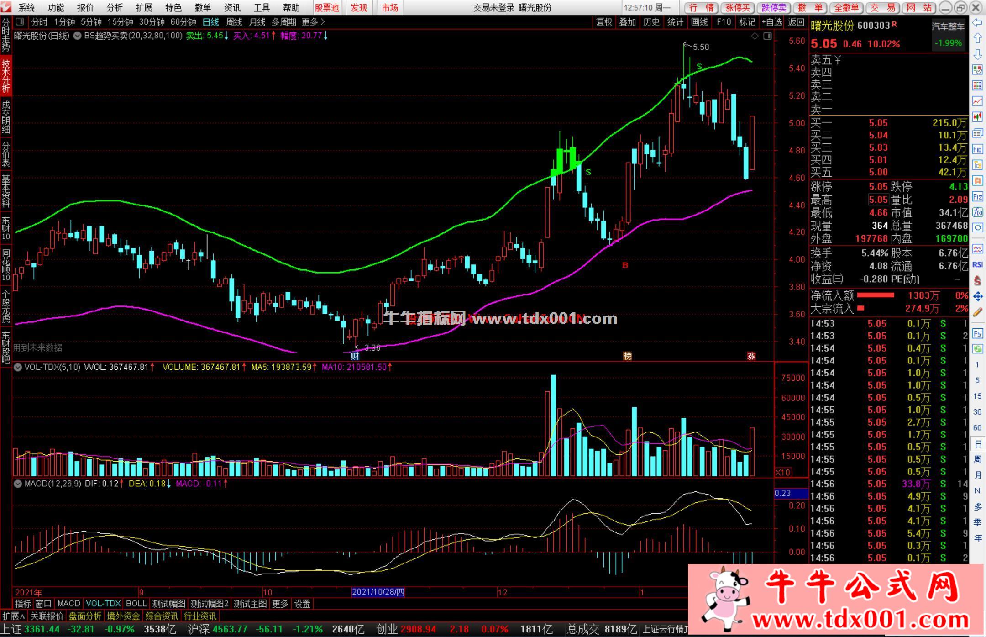Select the 月 monthly period in right bar
This screenshot has width=986, height=637.
[977, 475]
